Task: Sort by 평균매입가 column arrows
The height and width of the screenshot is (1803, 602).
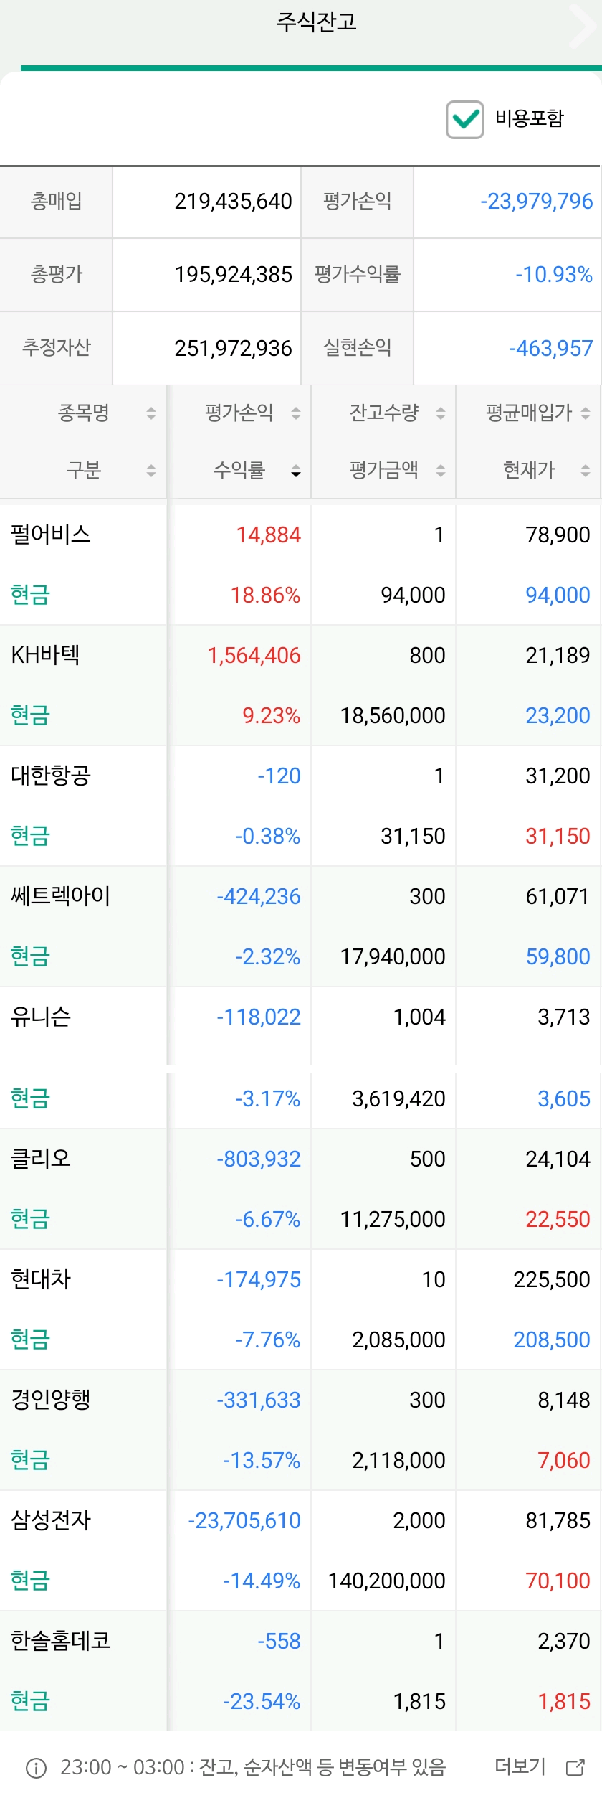Action: tap(586, 413)
